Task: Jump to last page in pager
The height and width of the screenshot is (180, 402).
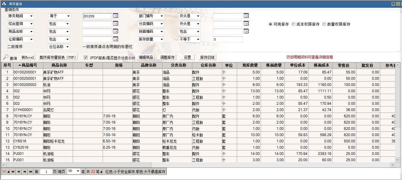Action: (x=31, y=172)
